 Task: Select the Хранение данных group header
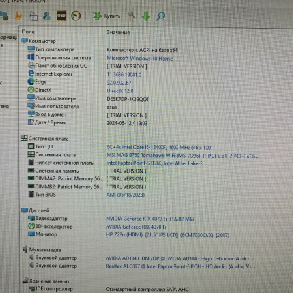[x=46, y=281]
